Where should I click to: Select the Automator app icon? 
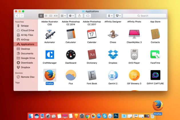pos(50,34)
